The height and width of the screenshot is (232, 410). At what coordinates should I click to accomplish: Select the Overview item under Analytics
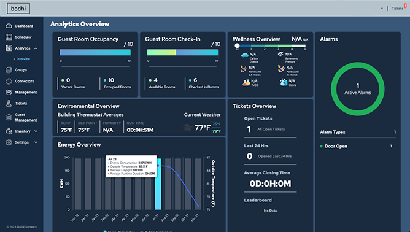click(23, 59)
